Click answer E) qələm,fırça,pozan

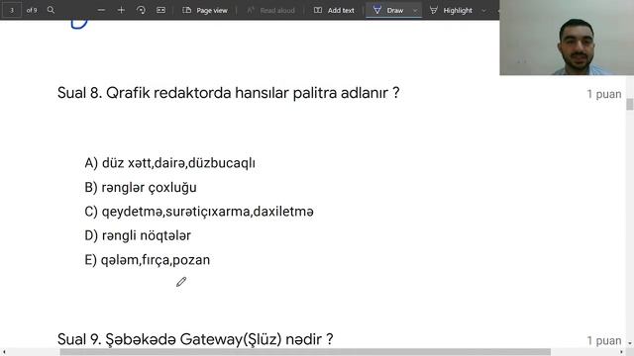(148, 260)
